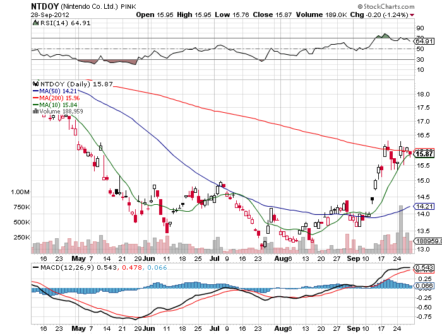Click the MA(10) 15.84 legend text
Screen dimensions: 442x334
[x=58, y=105]
